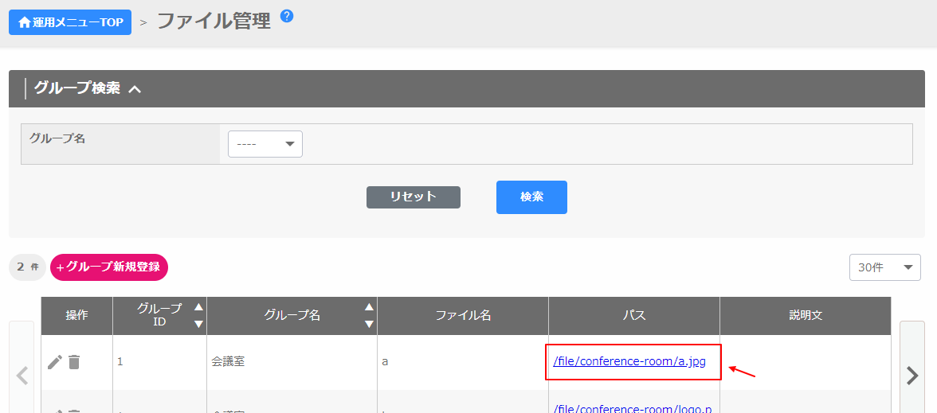The image size is (937, 413).
Task: Sort group ID ascending with up arrow
Action: tap(198, 307)
